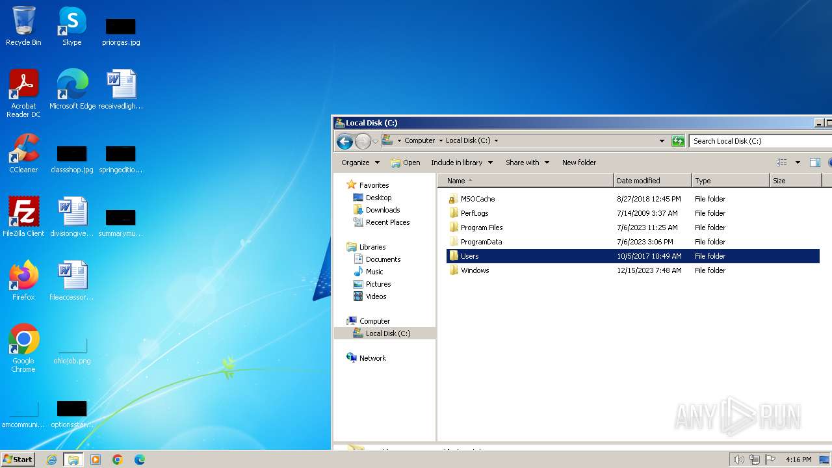This screenshot has height=468, width=832.
Task: Open the Recycle Bin desktop icon
Action: coord(23,26)
